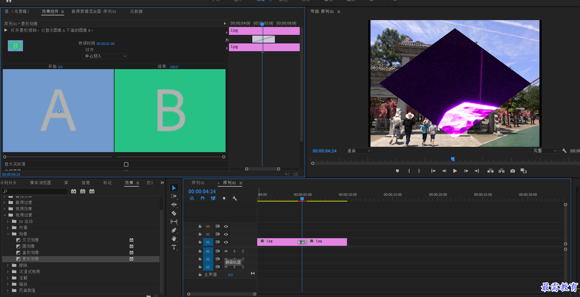Screen dimensions: 580x297
Task: Play the sequence in the Program monitor
Action: (x=455, y=171)
